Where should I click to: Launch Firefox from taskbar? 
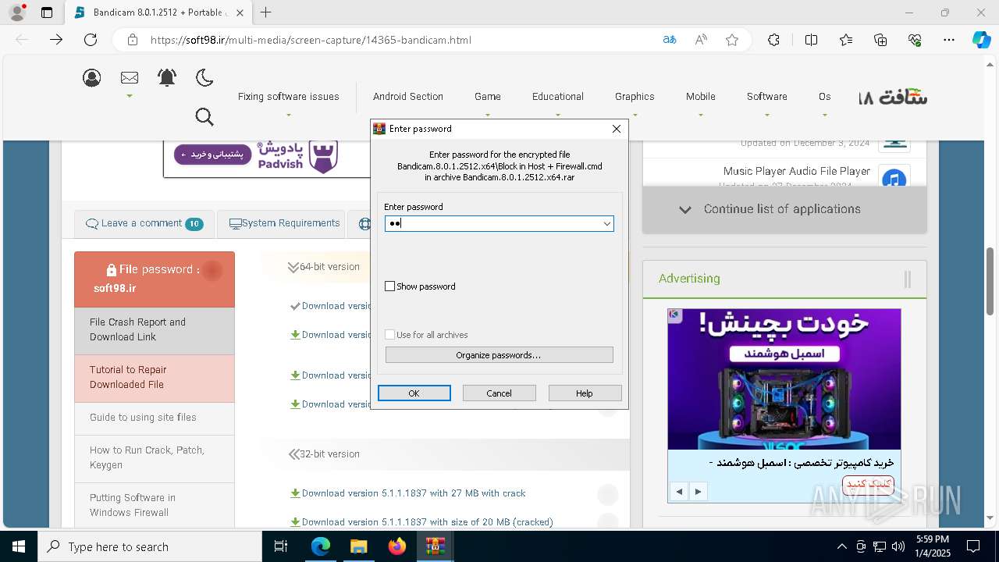coord(397,546)
